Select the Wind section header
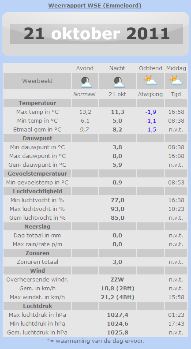The height and width of the screenshot is (349, 191). pos(37,270)
